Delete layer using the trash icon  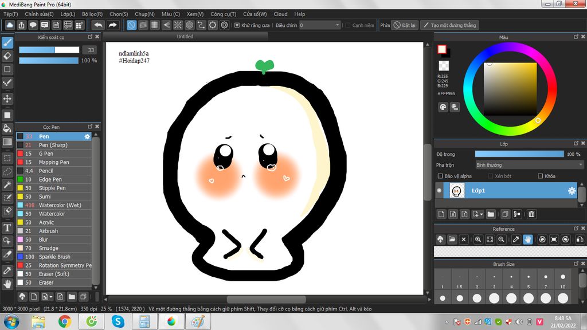pyautogui.click(x=531, y=214)
